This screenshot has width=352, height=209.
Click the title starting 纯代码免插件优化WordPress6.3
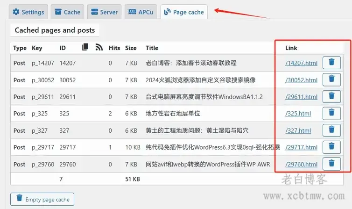(212, 147)
